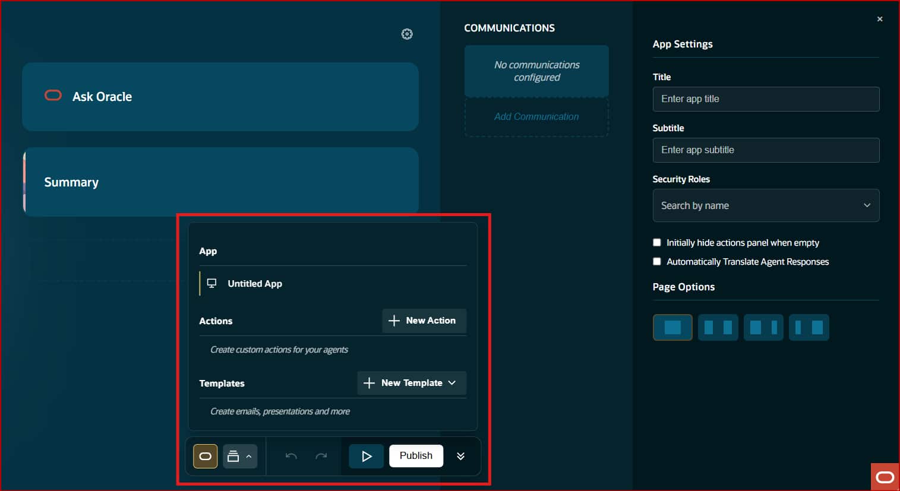Click the Oracle logo toolbar button
Screen dimensions: 900x491
coord(206,456)
